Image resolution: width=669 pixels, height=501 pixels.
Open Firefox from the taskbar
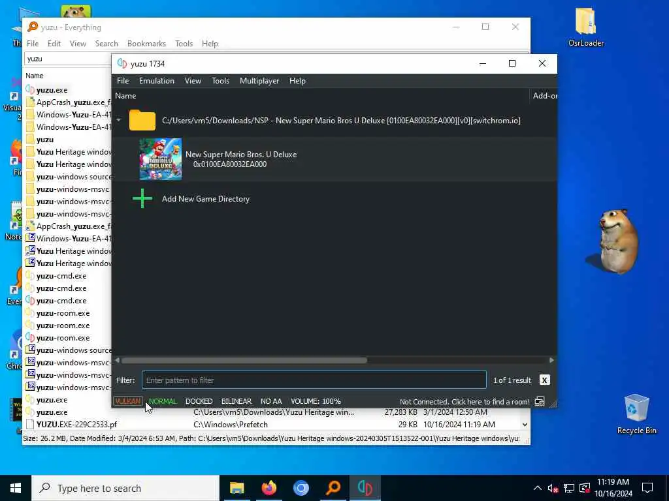point(269,488)
